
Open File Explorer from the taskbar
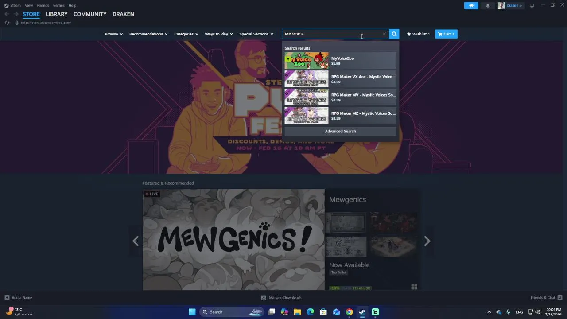(x=297, y=312)
